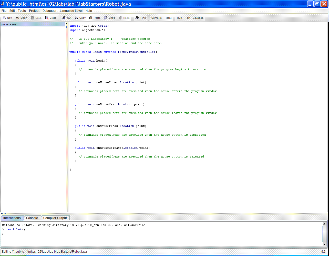Click the grayed Redo toolbar button

[x=124, y=18]
